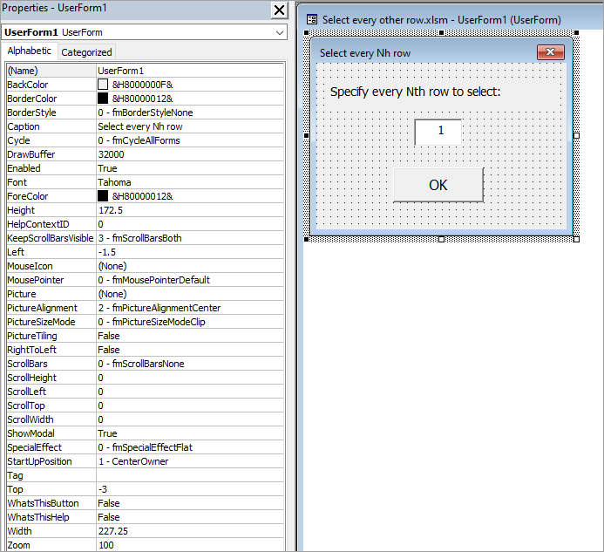Screen dimensions: 604x552
Task: Click the UserForm window icon in title bar
Action: (x=311, y=19)
